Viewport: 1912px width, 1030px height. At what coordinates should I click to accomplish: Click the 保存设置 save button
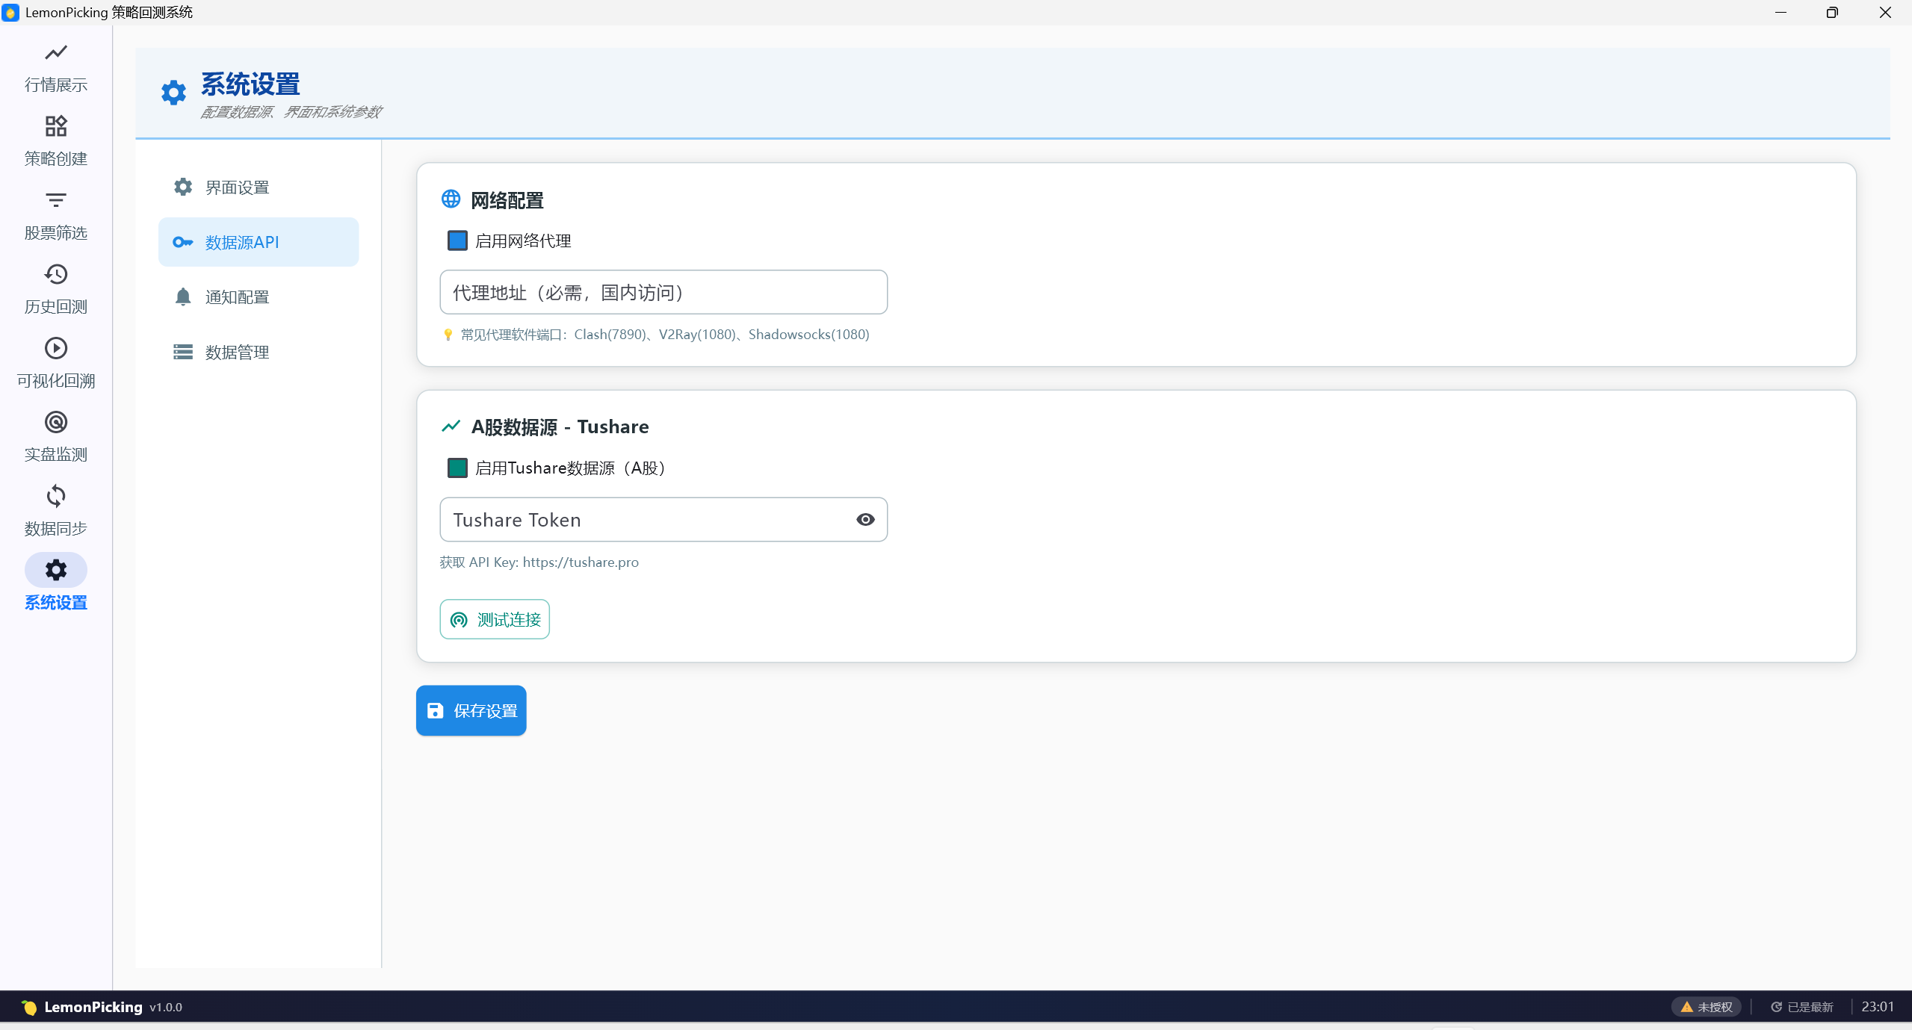coord(471,710)
